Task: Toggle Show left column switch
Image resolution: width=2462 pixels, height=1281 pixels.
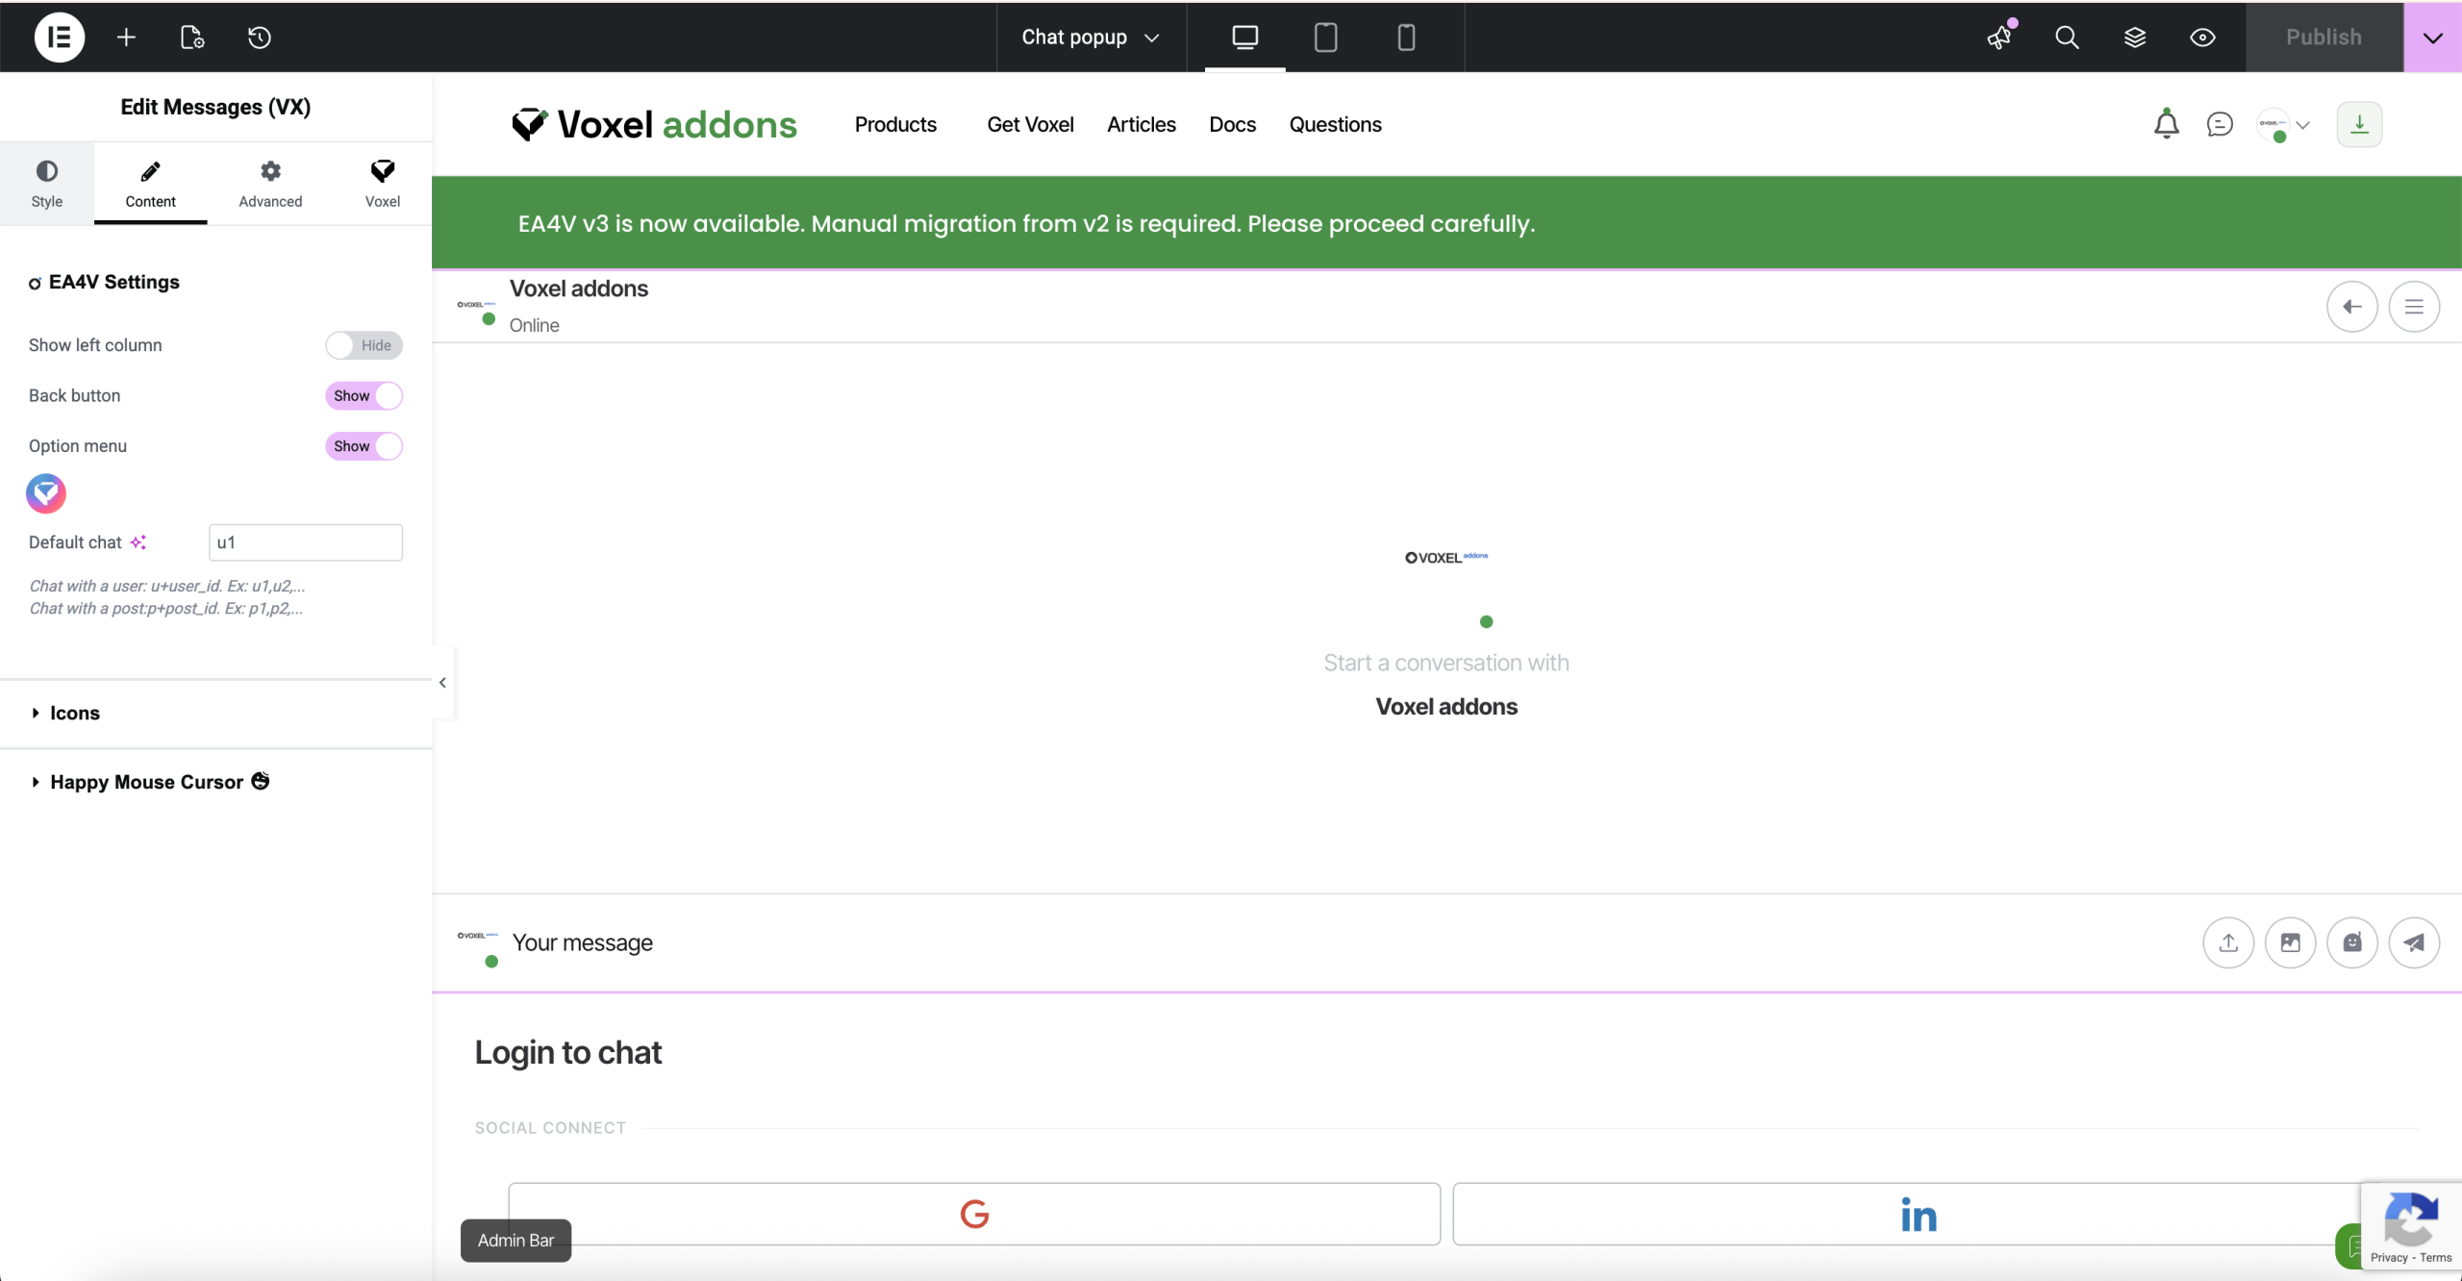Action: (x=364, y=345)
